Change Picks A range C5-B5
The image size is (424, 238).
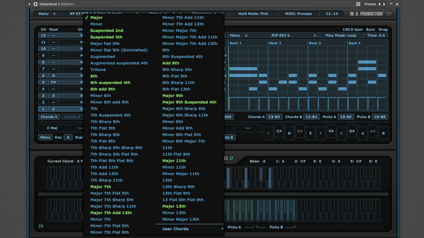pyautogui.click(x=346, y=117)
